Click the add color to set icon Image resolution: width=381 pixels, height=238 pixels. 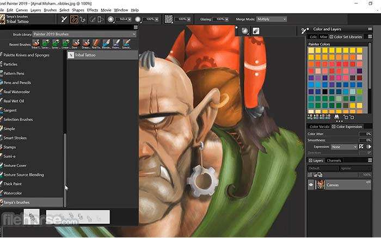pos(346,117)
